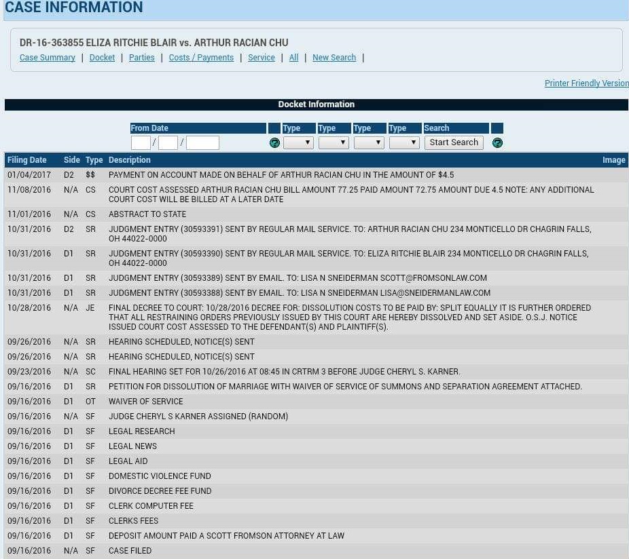Viewport: 629px width, 559px height.
Task: Click the $$ type cell
Action: tap(90, 175)
